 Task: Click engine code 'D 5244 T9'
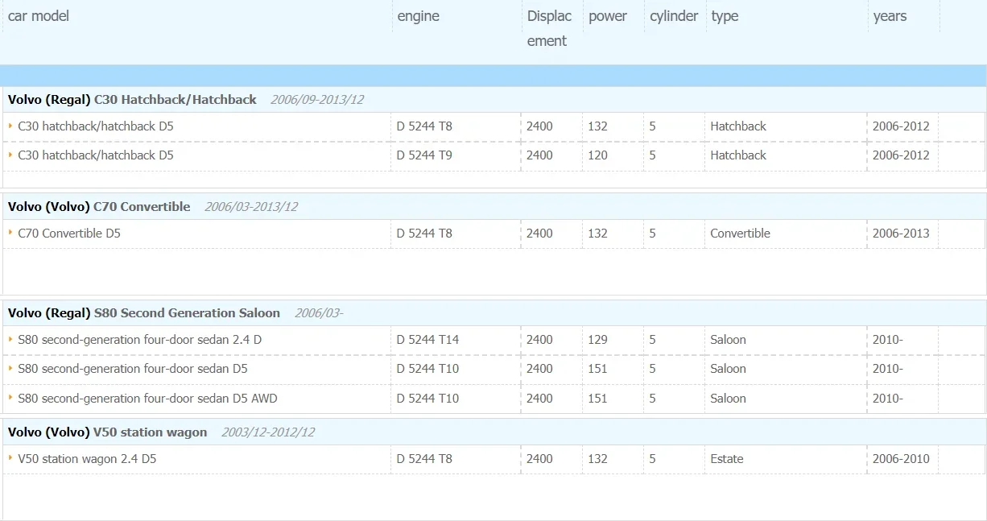click(424, 155)
